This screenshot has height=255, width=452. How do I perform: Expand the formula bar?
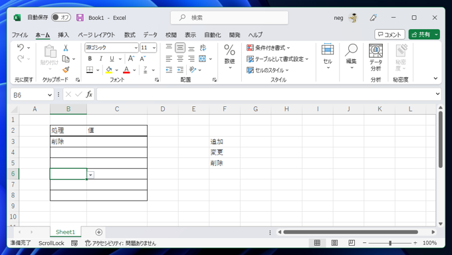pyautogui.click(x=437, y=94)
